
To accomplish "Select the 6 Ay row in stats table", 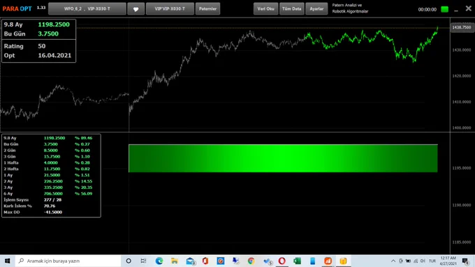I will pyautogui.click(x=48, y=194).
